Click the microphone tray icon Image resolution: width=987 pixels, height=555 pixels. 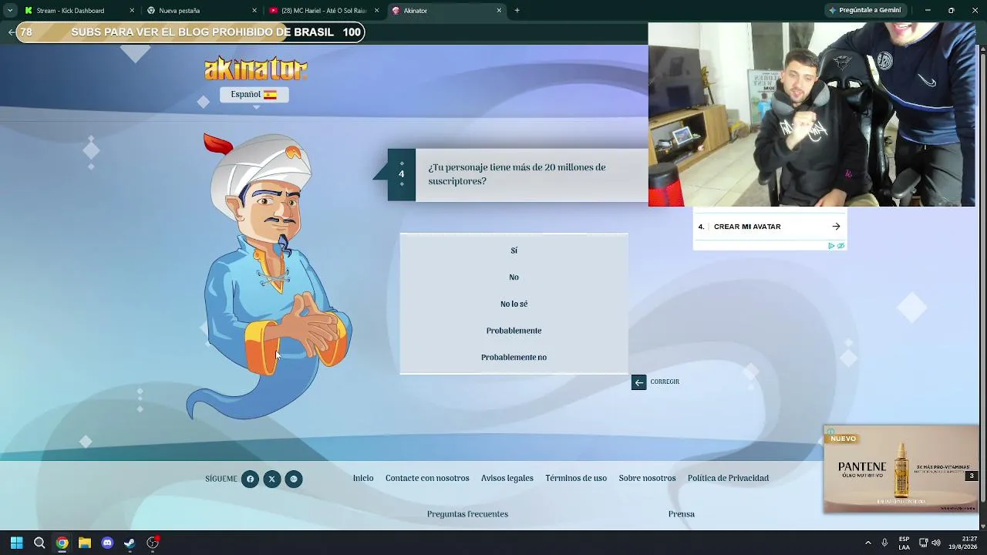coord(884,543)
